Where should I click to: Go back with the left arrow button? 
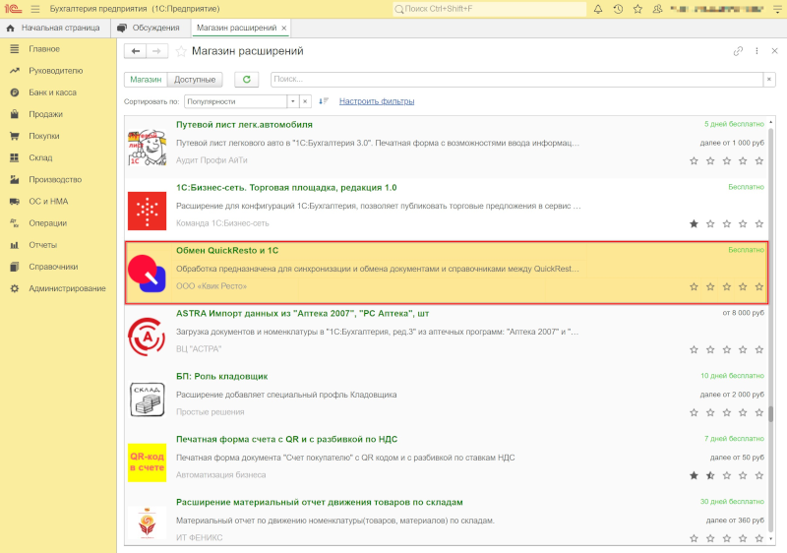tap(136, 51)
